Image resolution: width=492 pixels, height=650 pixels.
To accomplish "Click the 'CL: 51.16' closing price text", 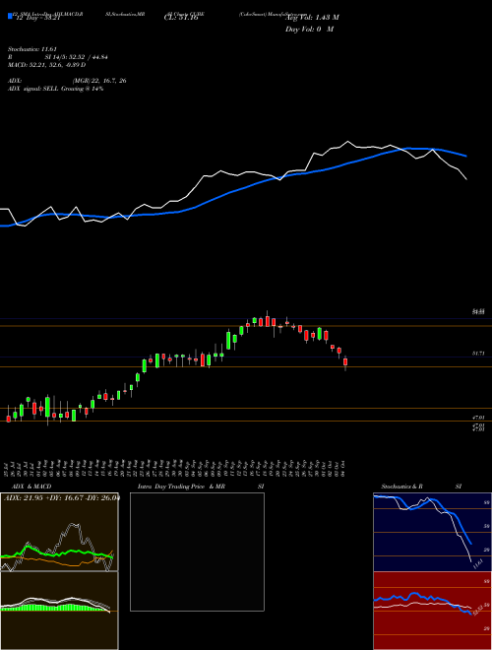I will (x=181, y=18).
